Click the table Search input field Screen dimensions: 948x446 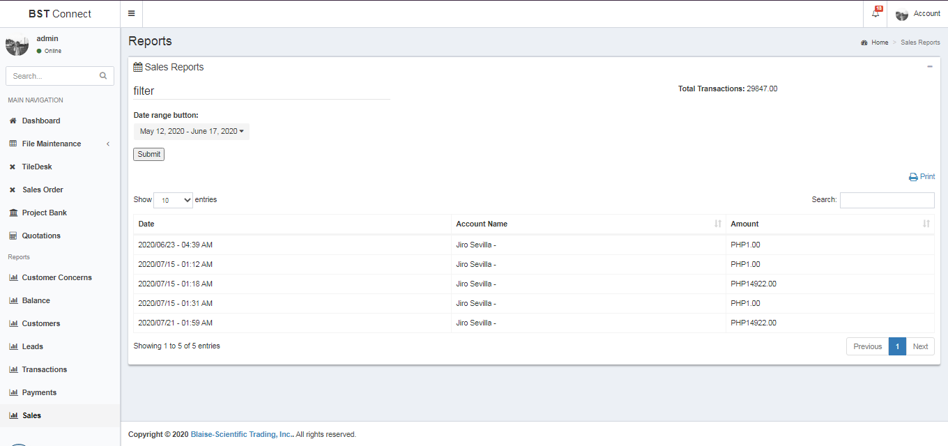point(887,200)
